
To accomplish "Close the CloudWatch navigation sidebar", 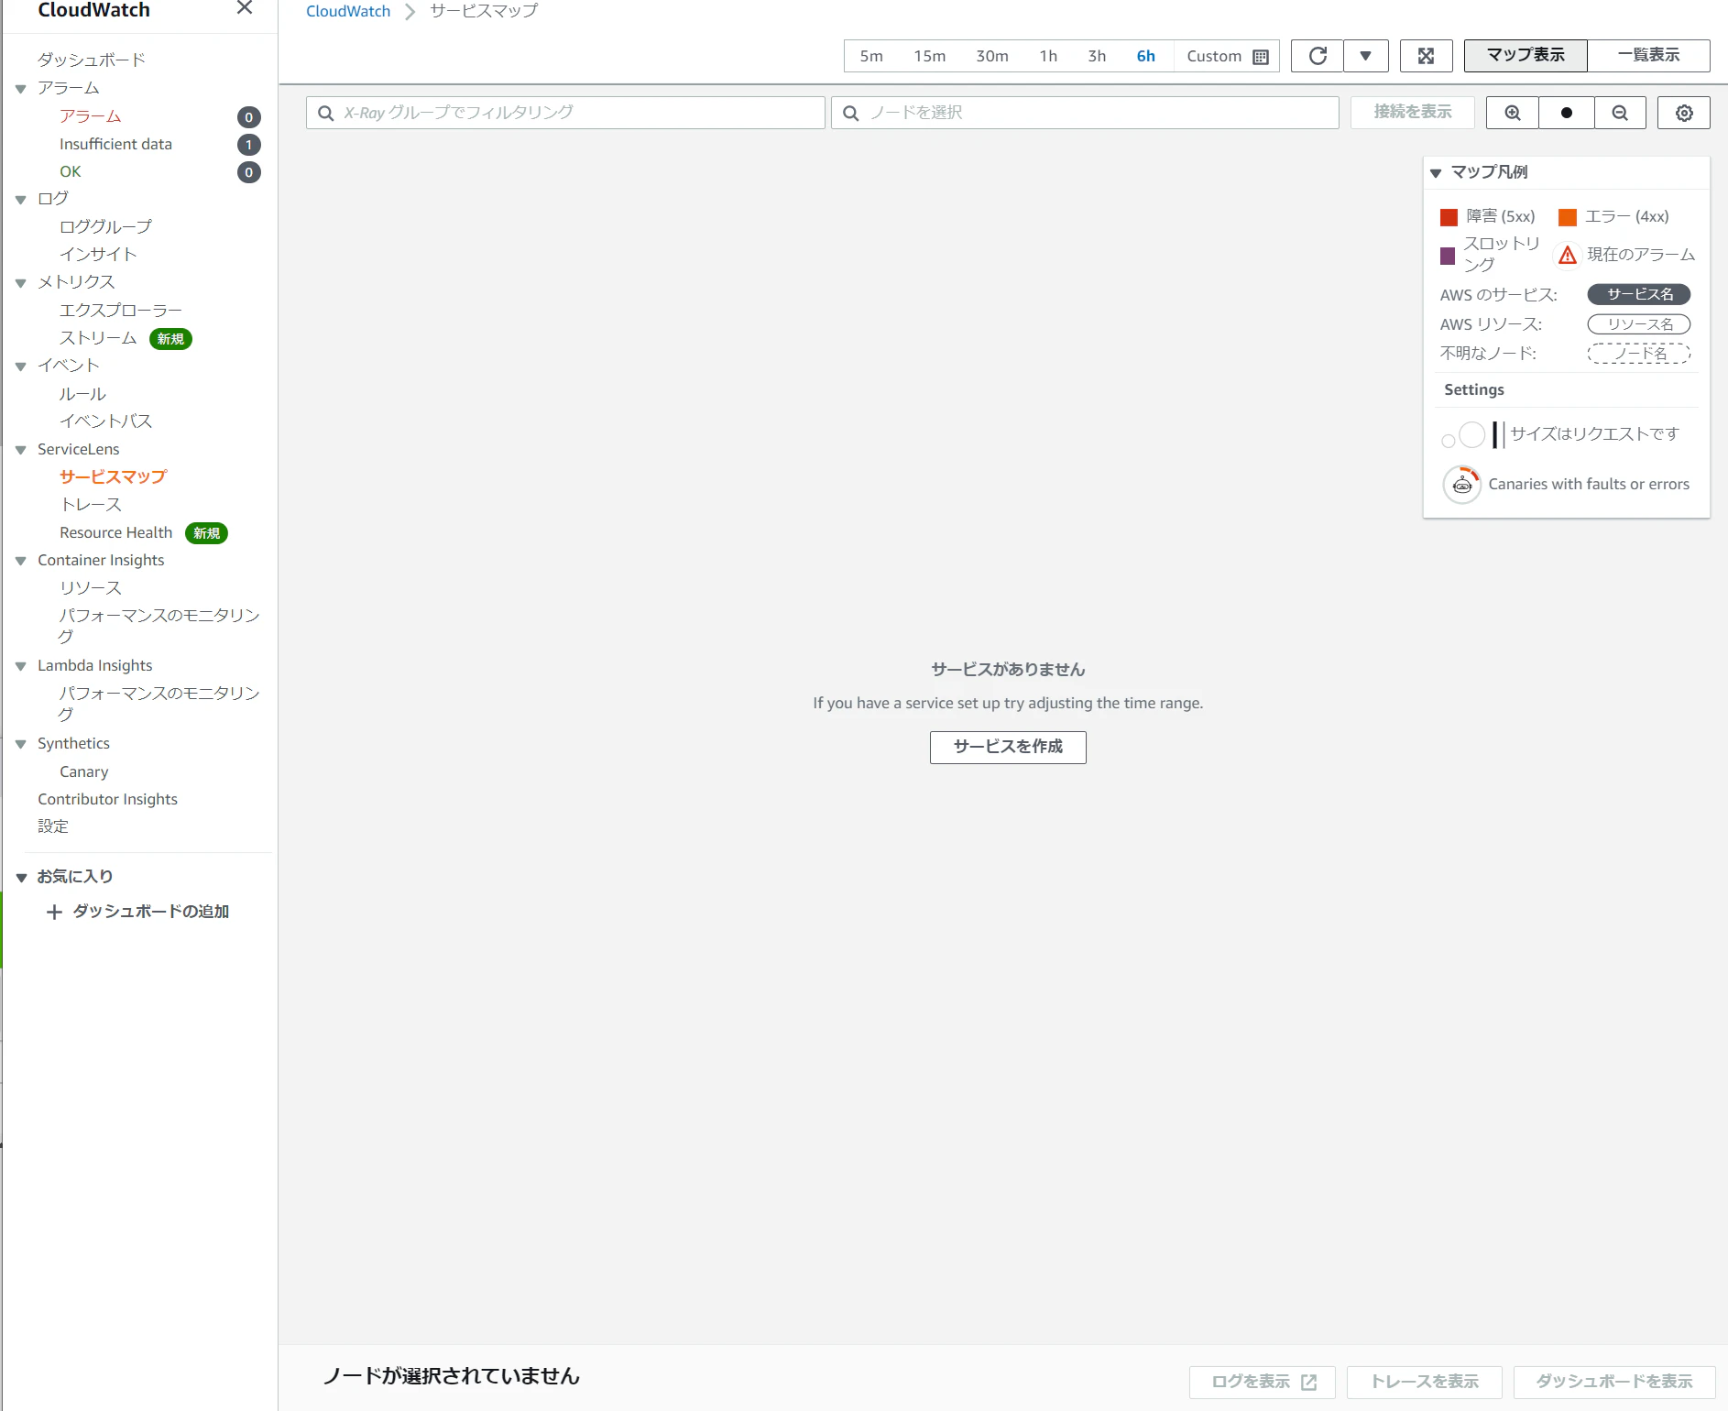I will pyautogui.click(x=245, y=8).
